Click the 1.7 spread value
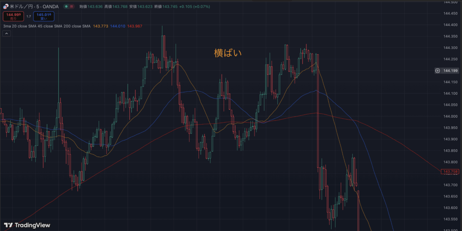 click(x=28, y=17)
